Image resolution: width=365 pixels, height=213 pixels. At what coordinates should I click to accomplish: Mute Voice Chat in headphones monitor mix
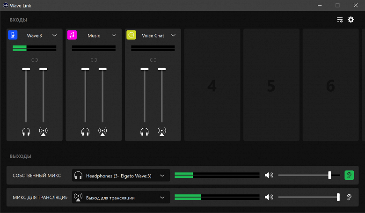pos(145,132)
